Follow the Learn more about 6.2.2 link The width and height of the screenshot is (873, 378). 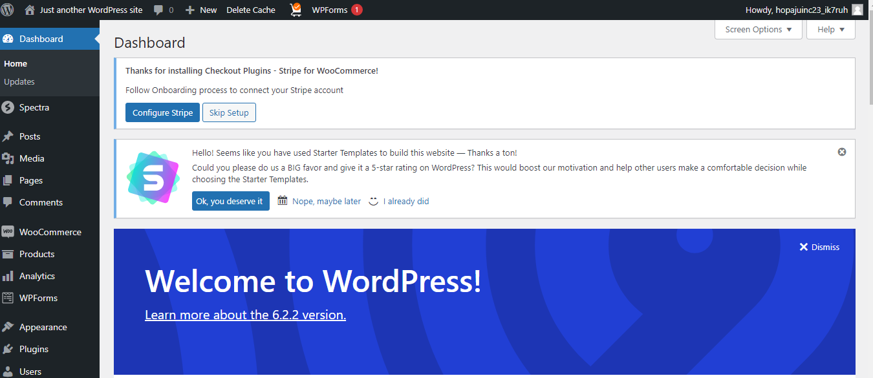coord(245,314)
